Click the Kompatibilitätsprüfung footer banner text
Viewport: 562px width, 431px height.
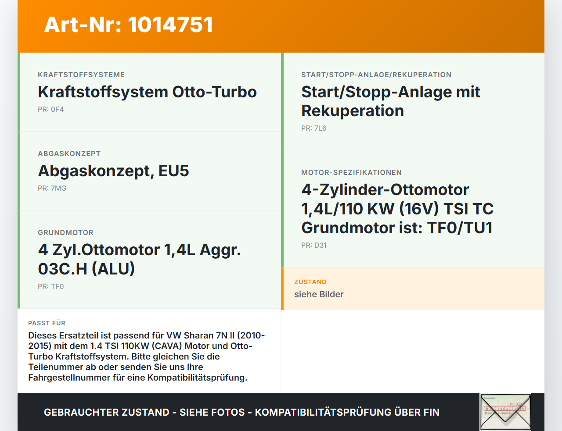(x=241, y=412)
